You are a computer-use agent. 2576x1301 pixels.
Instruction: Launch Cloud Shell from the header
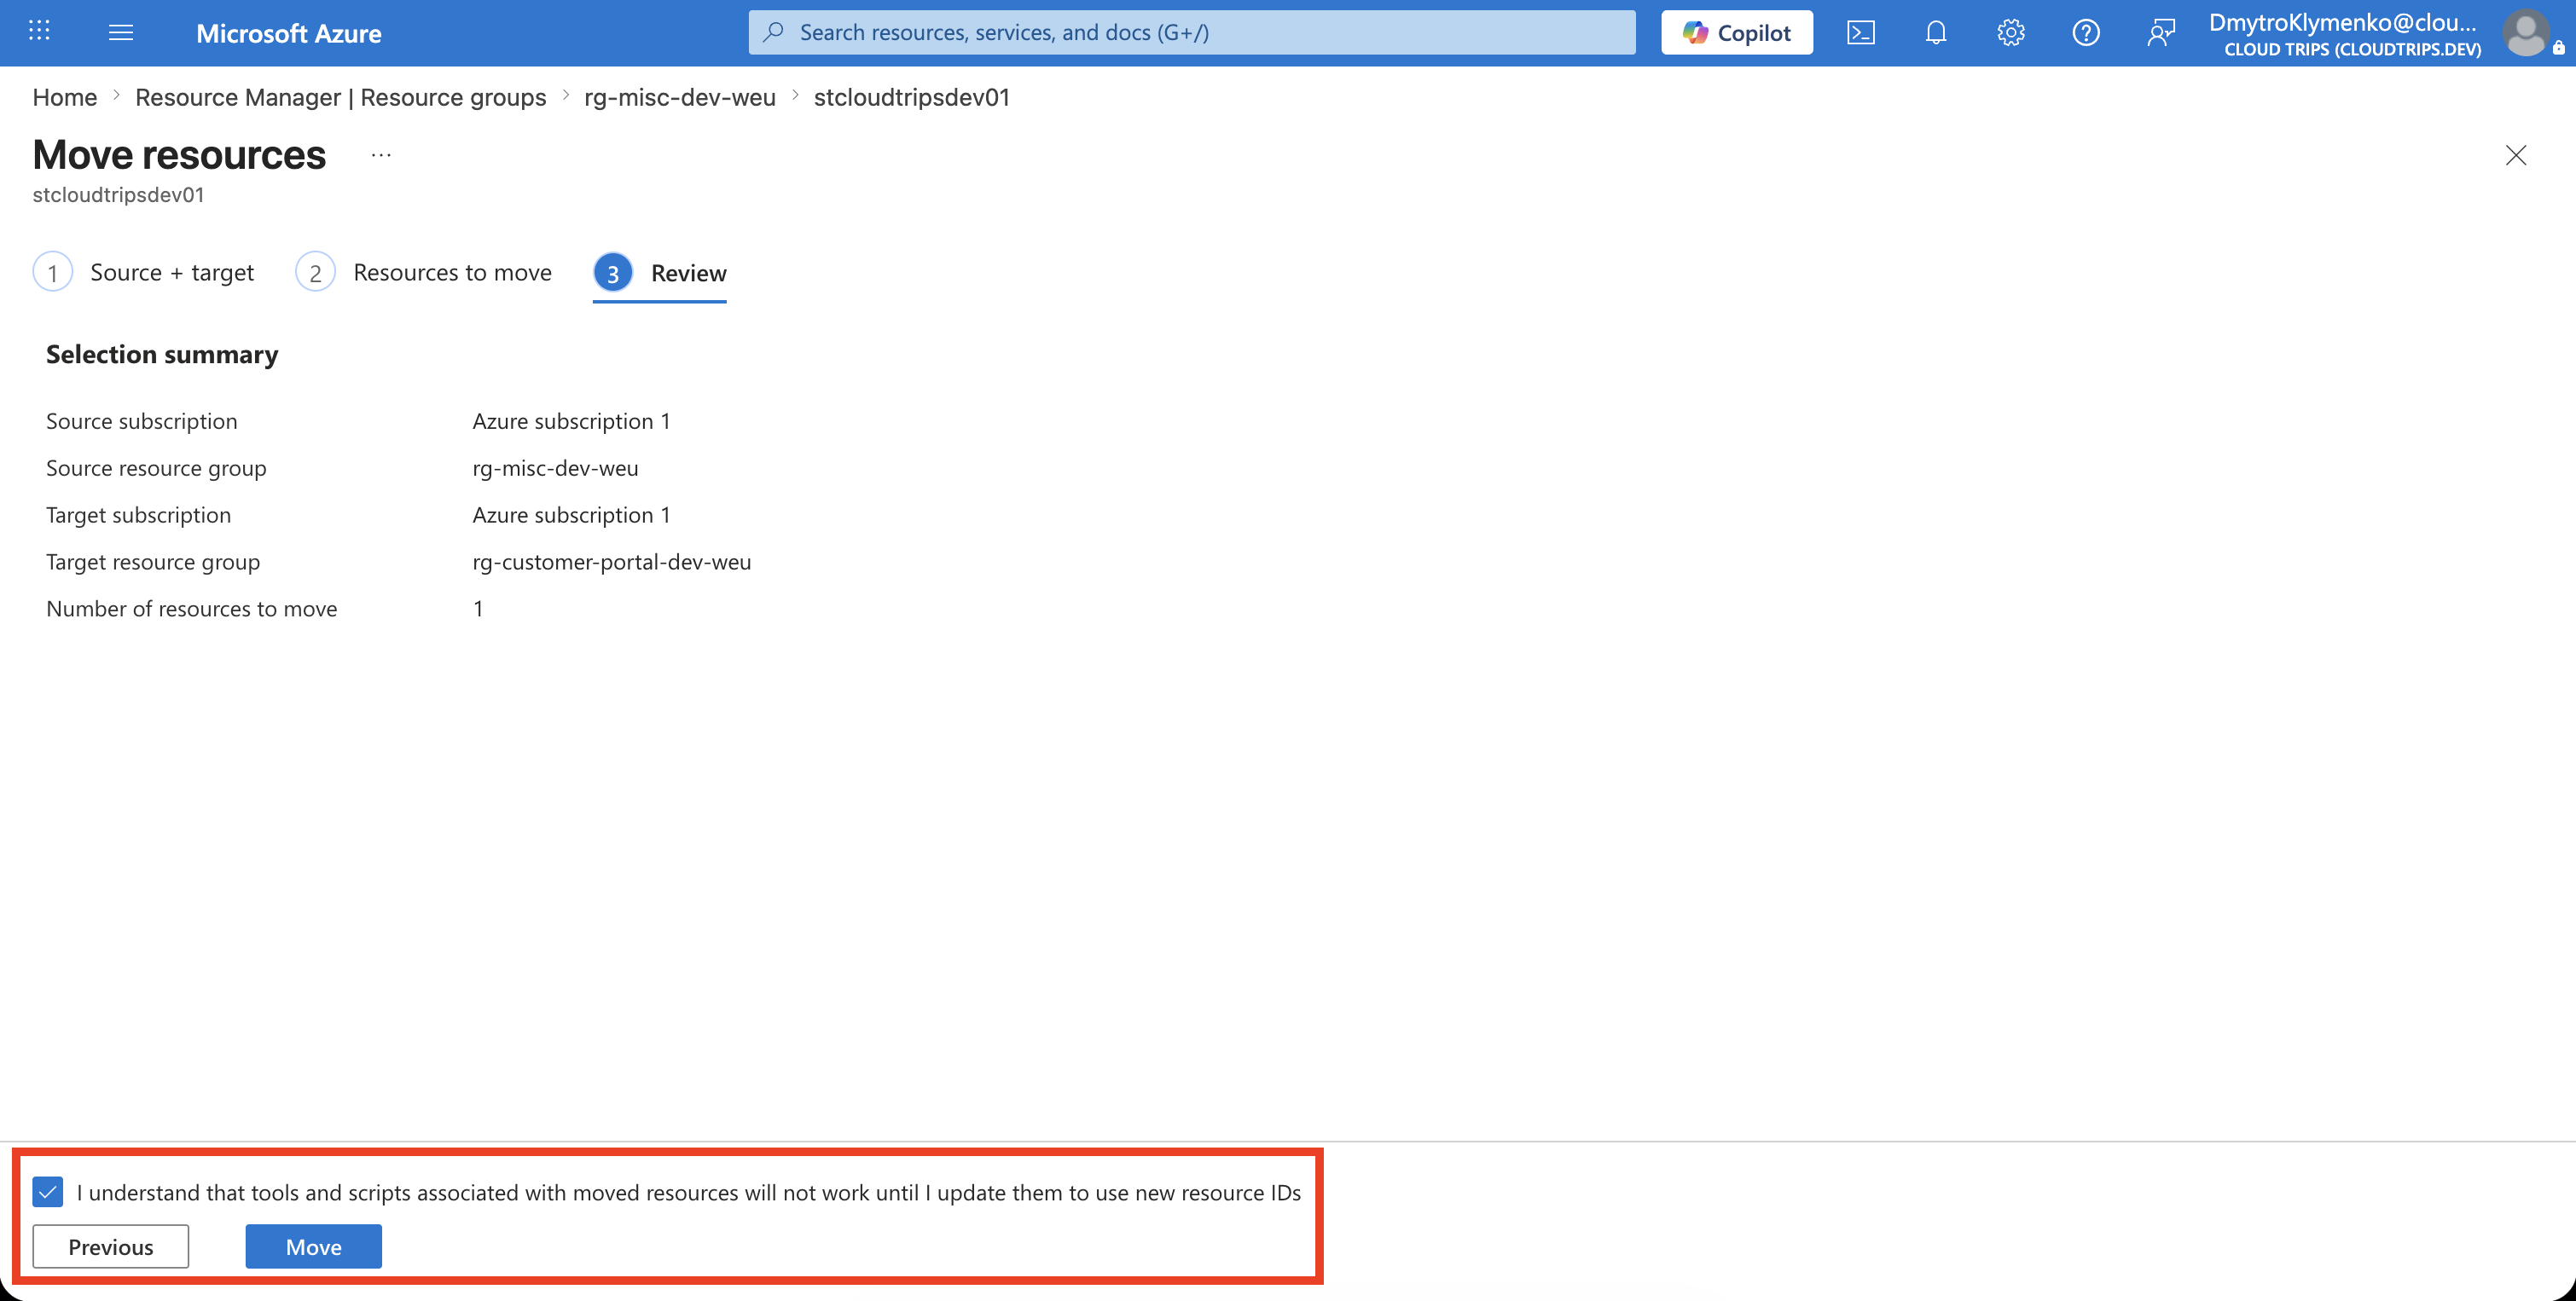[x=1860, y=32]
